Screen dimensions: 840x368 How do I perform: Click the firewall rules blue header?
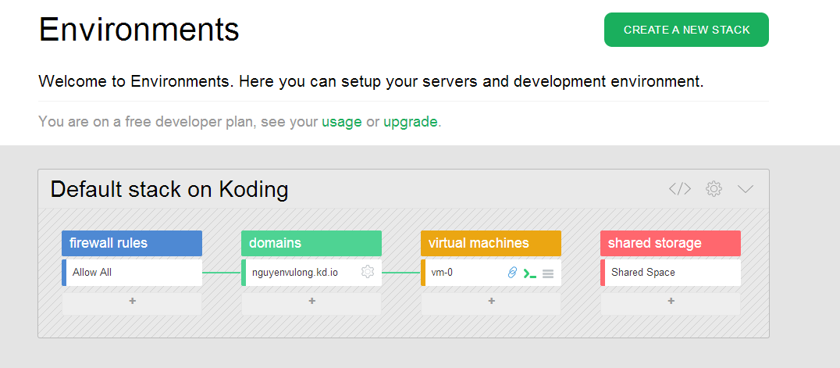(132, 243)
